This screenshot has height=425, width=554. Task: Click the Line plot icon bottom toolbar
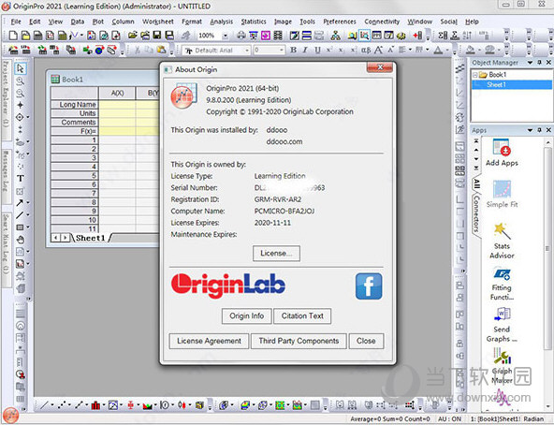[44, 405]
